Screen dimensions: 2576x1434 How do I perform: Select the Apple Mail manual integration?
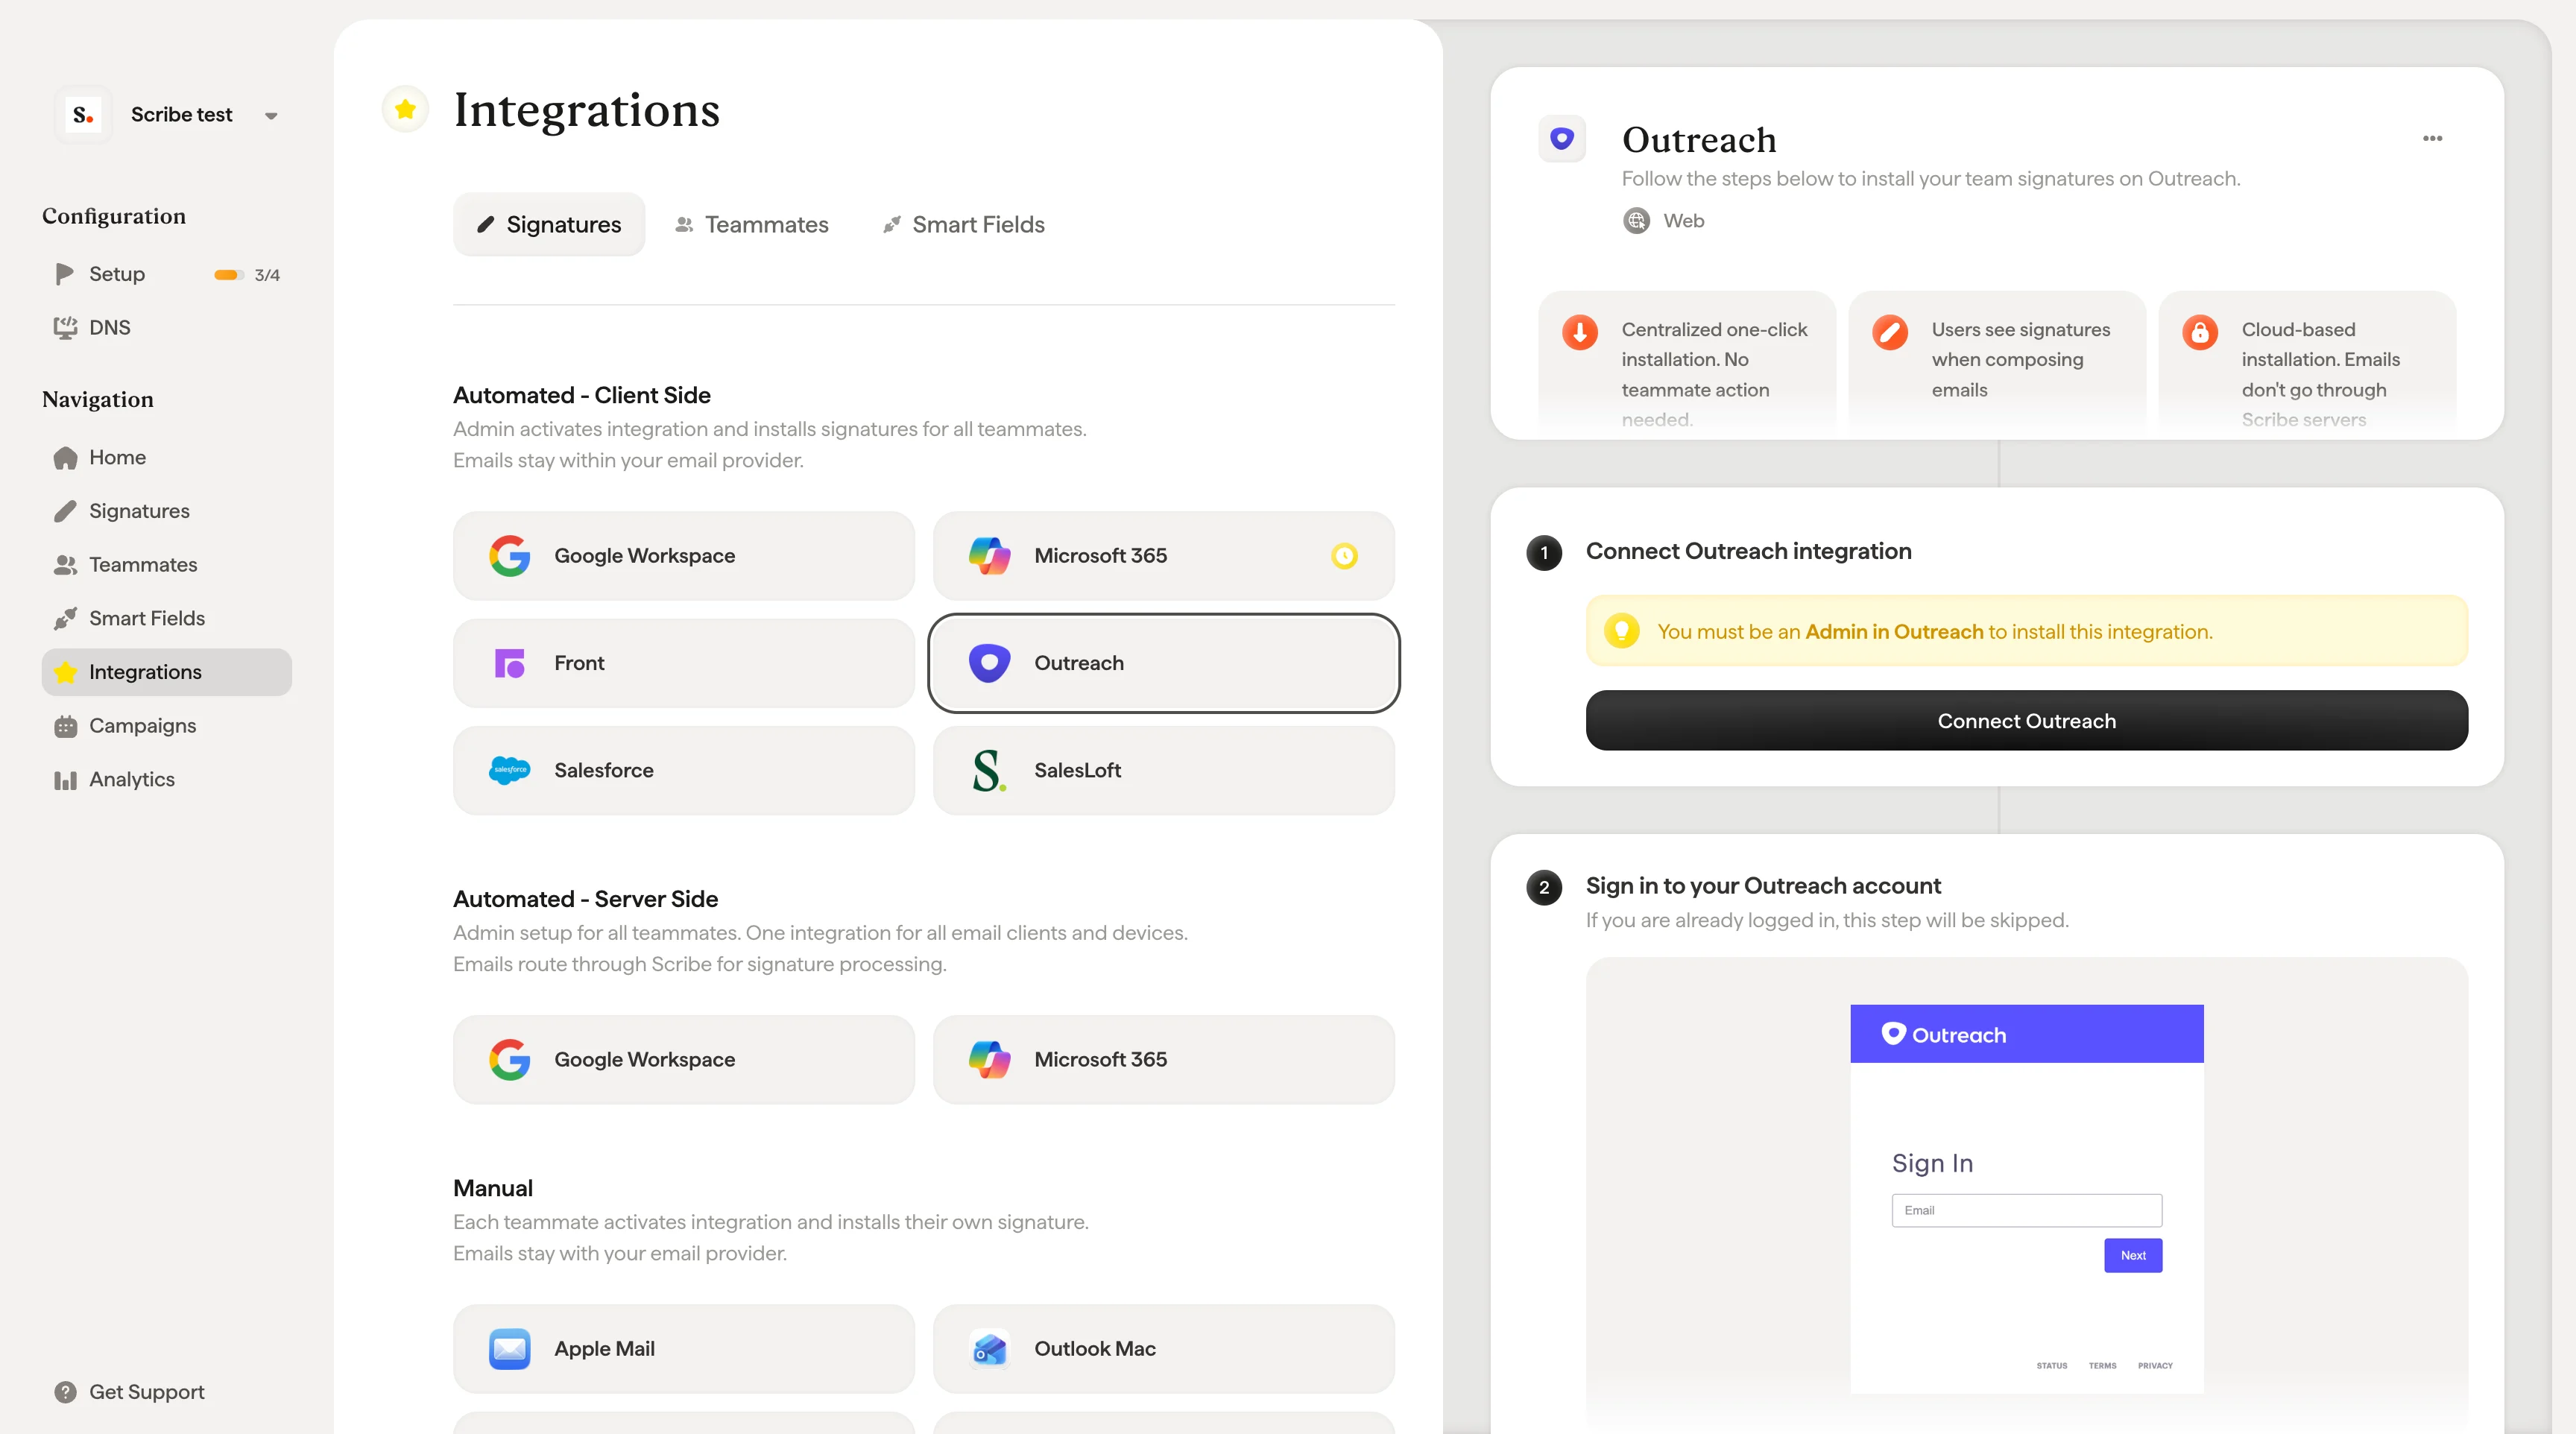[x=684, y=1349]
